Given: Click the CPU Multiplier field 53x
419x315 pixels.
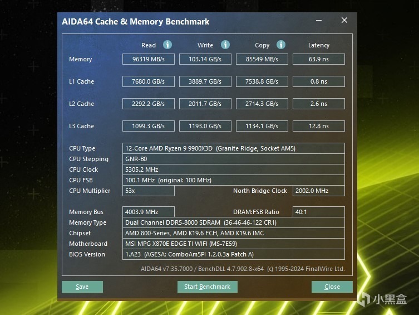Looking at the screenshot, I should 149,191.
